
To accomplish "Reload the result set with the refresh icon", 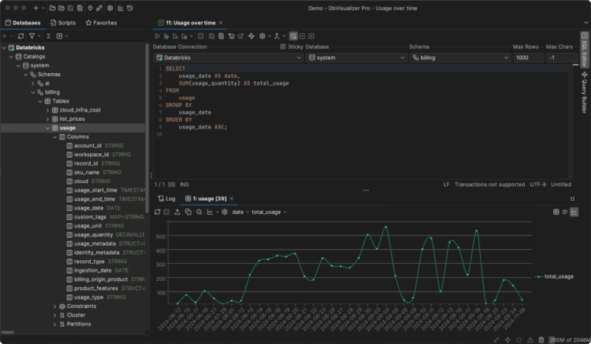I will (x=158, y=212).
